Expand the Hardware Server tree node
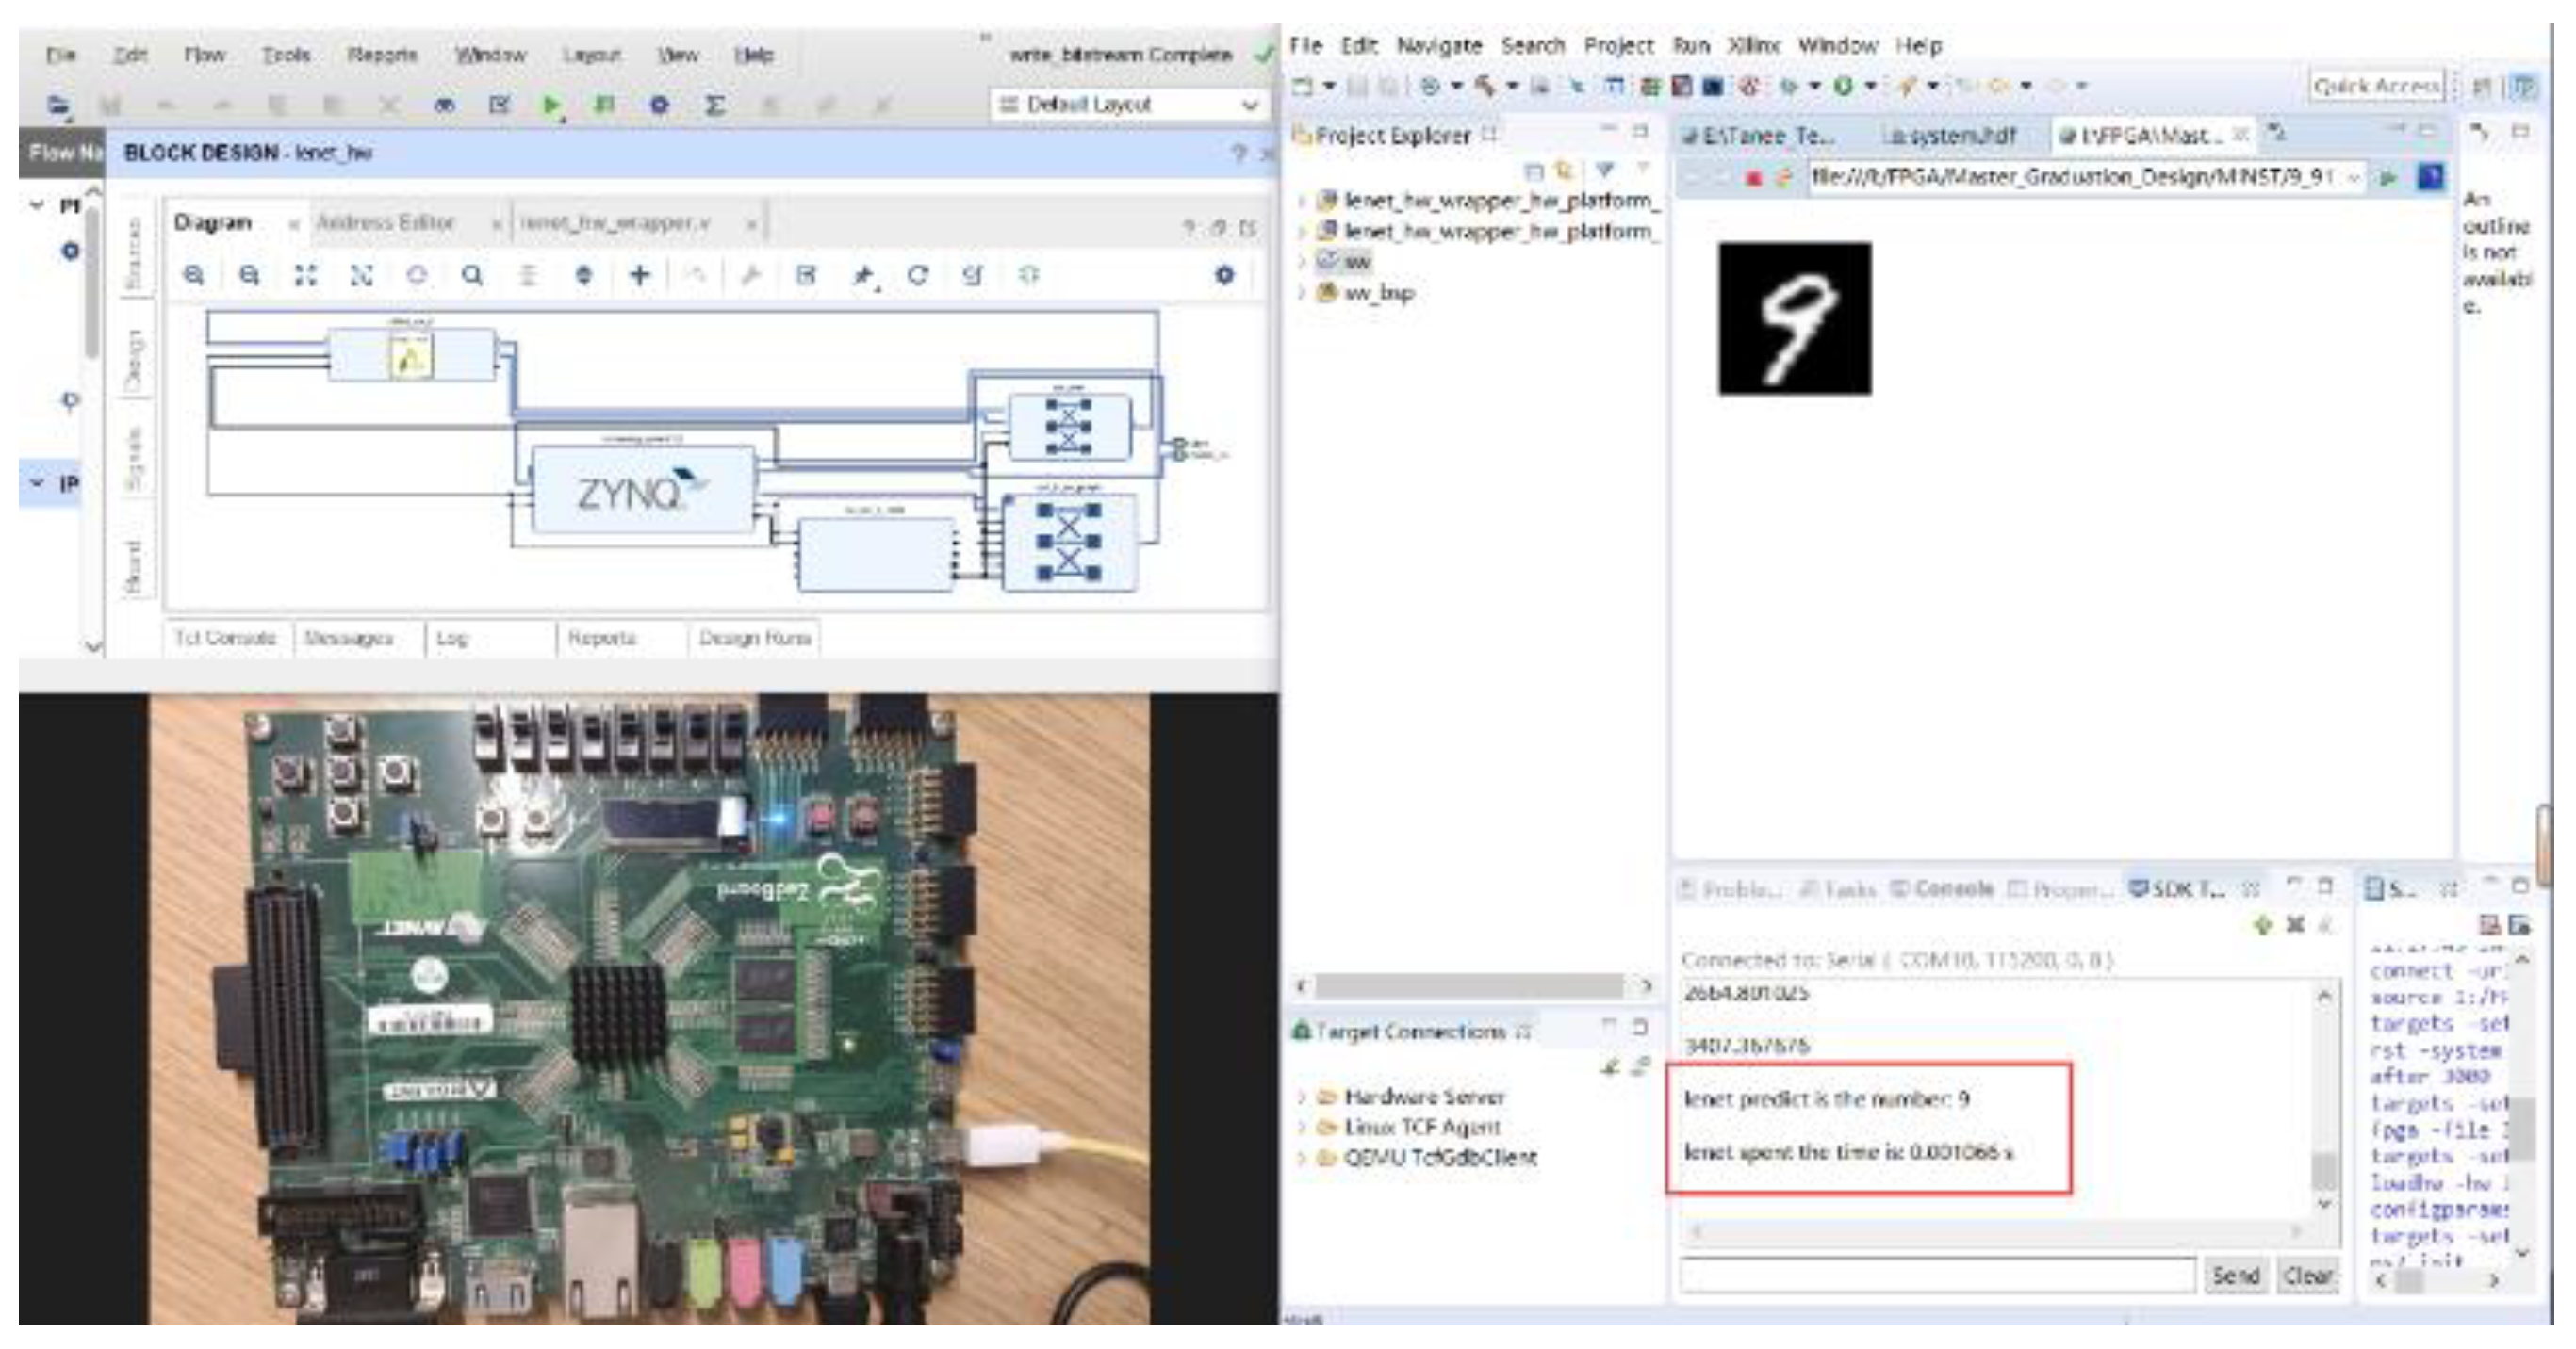Image resolution: width=2576 pixels, height=1349 pixels. [x=1302, y=1097]
